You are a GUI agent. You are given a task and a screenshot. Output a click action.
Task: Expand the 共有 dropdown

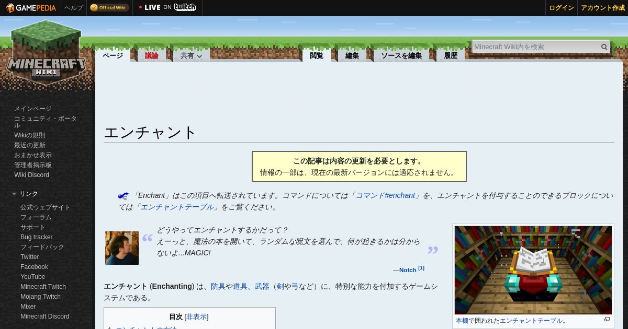click(x=192, y=55)
